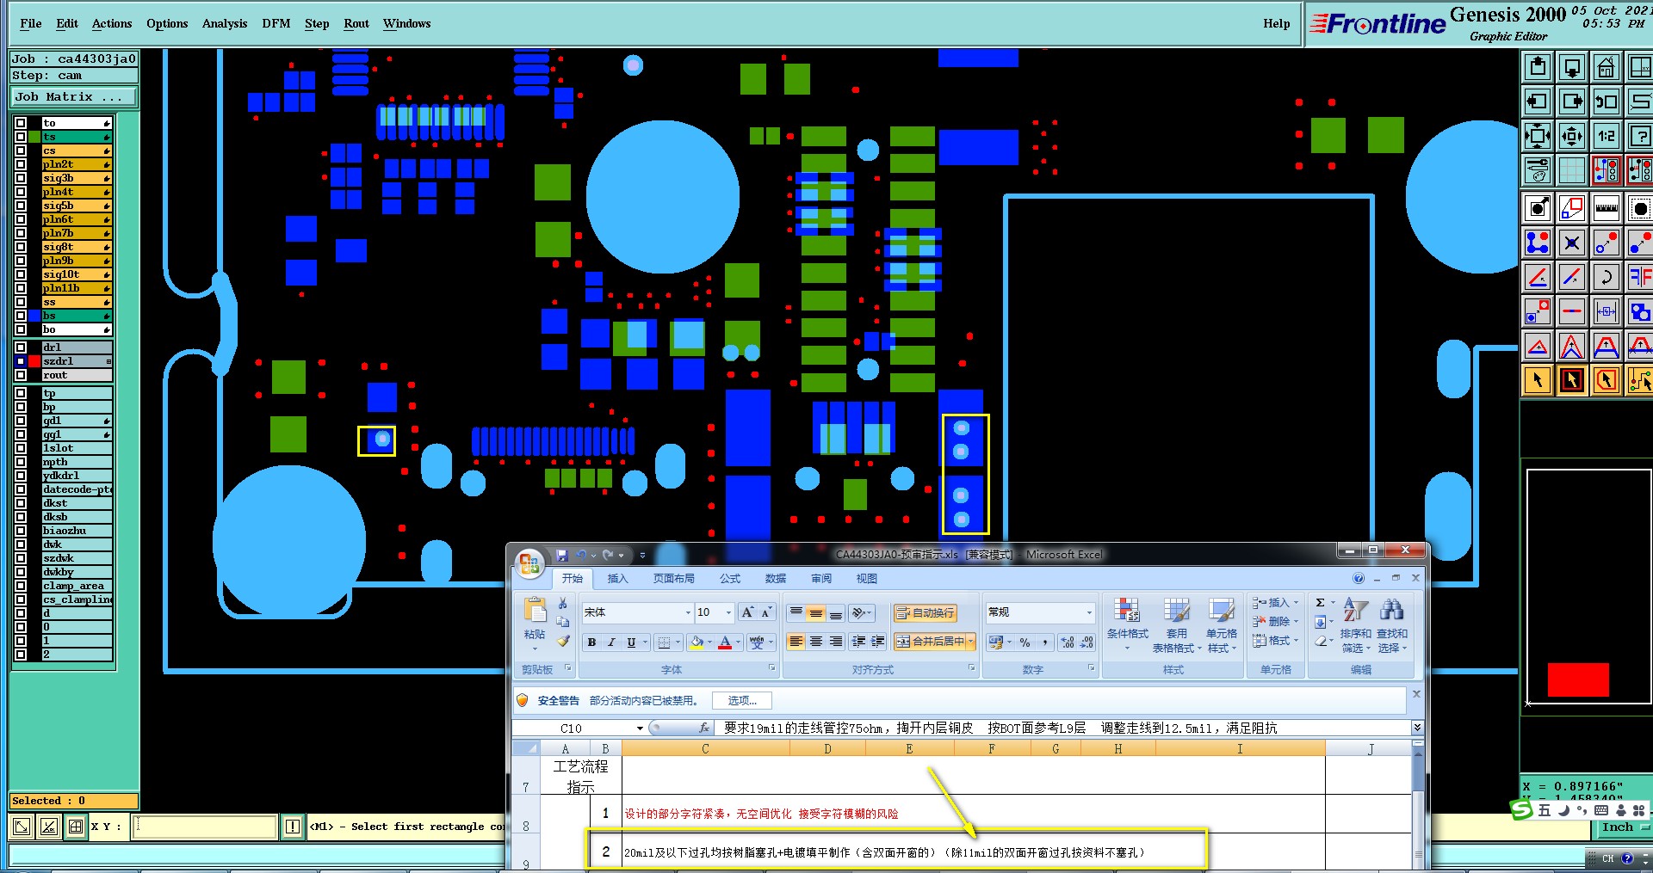This screenshot has width=1653, height=873.
Task: Click Excel format painter brush icon
Action: (x=563, y=641)
